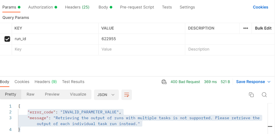Click the globe network icon beside status
The height and width of the screenshot is (134, 275).
tap(164, 82)
